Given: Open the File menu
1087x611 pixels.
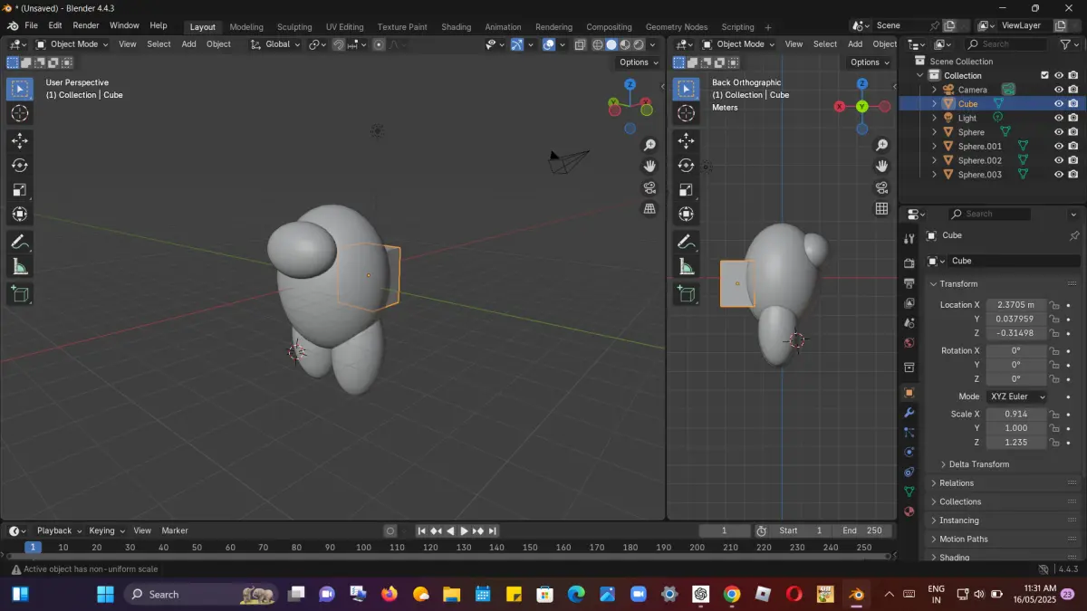Looking at the screenshot, I should point(31,25).
